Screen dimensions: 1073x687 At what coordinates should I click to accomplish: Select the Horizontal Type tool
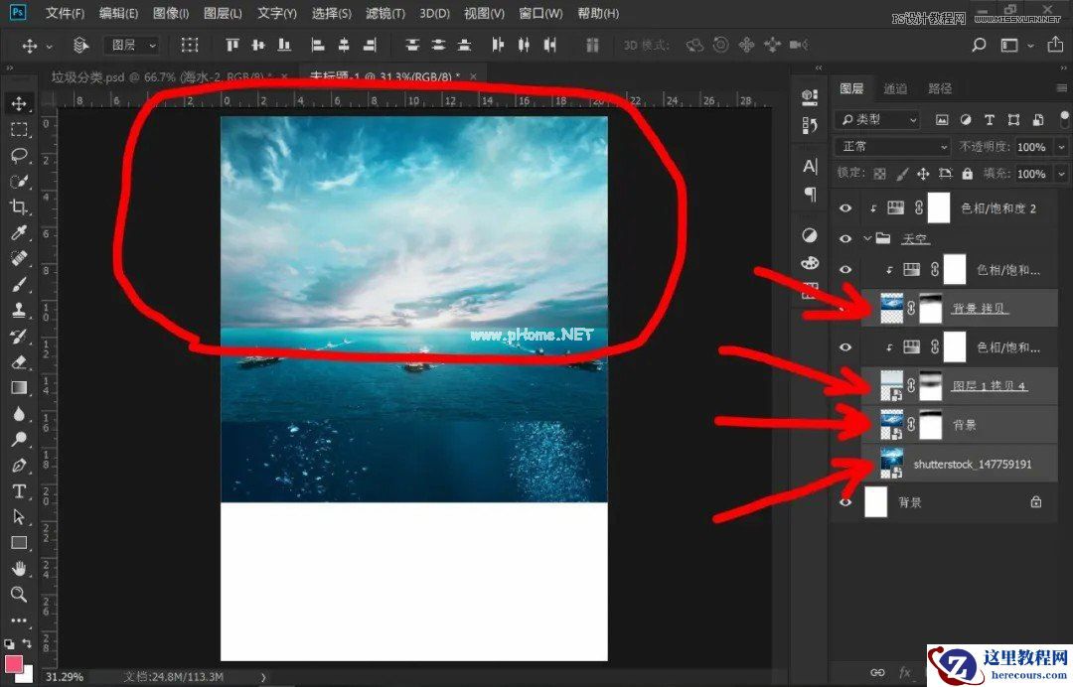click(19, 491)
